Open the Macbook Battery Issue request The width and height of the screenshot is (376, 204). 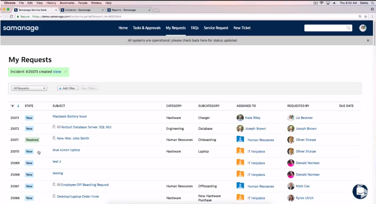click(70, 117)
